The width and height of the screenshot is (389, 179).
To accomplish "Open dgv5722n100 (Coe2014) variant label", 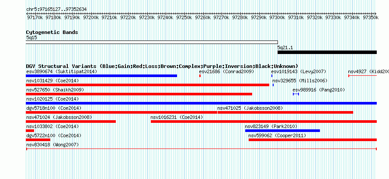I will tap(54, 136).
